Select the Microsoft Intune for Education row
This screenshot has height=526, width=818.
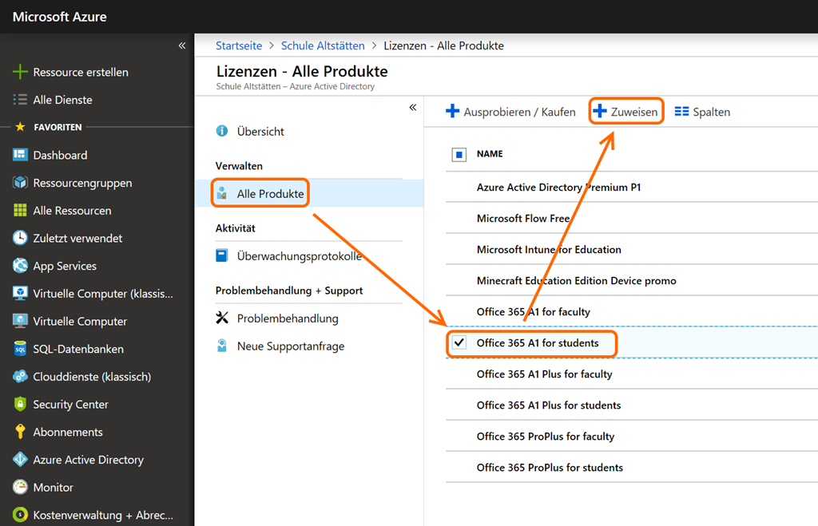549,250
